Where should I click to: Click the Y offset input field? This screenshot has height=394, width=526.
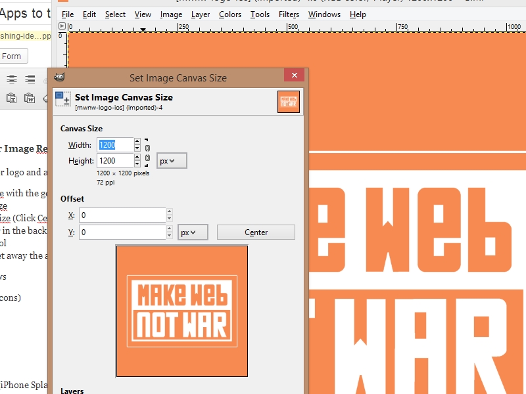pyautogui.click(x=122, y=232)
